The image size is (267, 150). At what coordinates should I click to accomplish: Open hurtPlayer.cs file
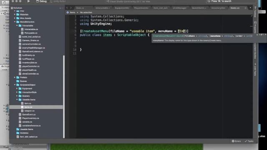pos(28,59)
